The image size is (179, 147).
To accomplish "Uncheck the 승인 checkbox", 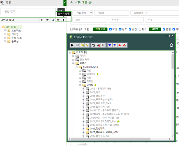I will pyautogui.click(x=130, y=29).
